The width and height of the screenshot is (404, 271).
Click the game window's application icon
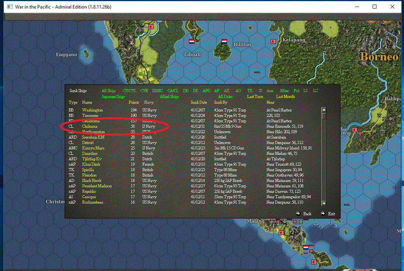tap(10, 7)
